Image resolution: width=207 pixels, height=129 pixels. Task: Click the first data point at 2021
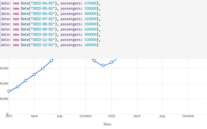tap(9, 91)
